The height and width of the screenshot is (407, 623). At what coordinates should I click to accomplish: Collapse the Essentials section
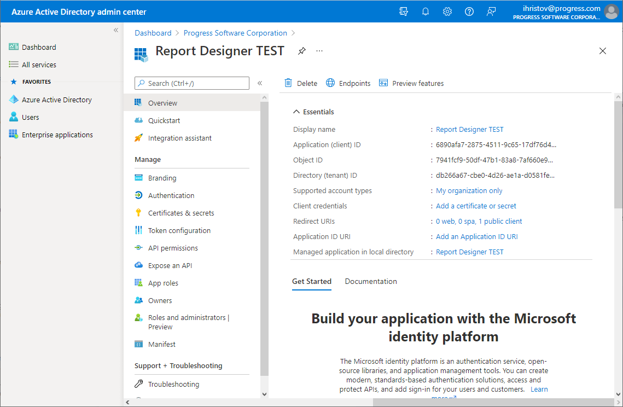pos(313,112)
